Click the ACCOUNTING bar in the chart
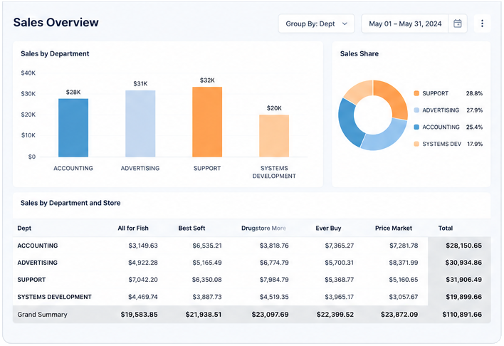504x346 pixels. tap(73, 127)
